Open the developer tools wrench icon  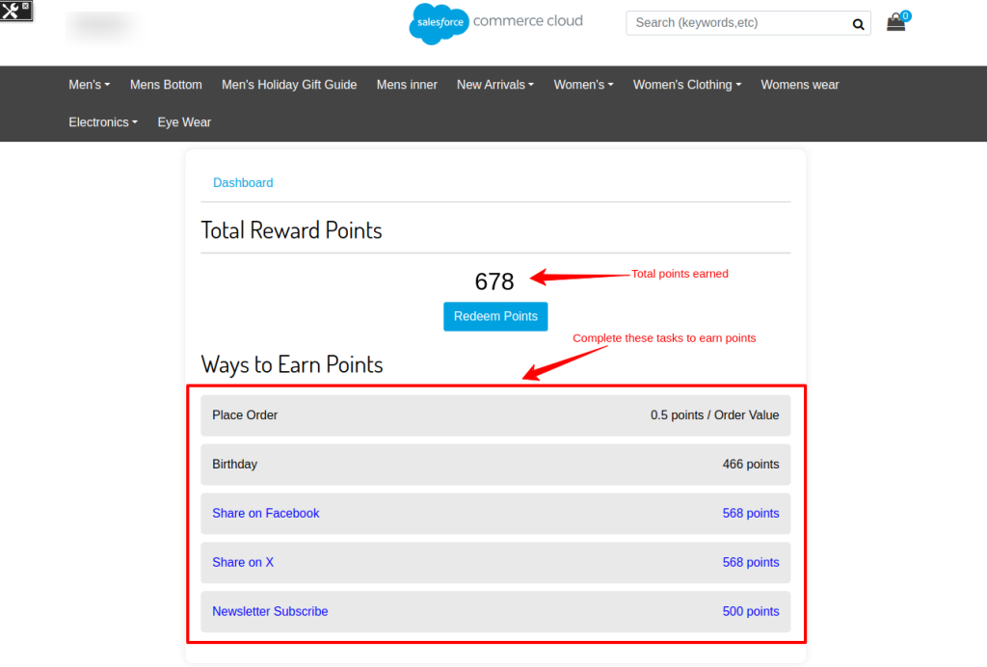(x=10, y=10)
